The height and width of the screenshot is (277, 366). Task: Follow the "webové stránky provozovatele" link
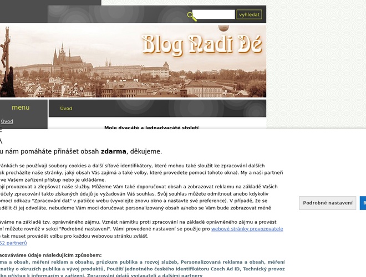click(247, 228)
